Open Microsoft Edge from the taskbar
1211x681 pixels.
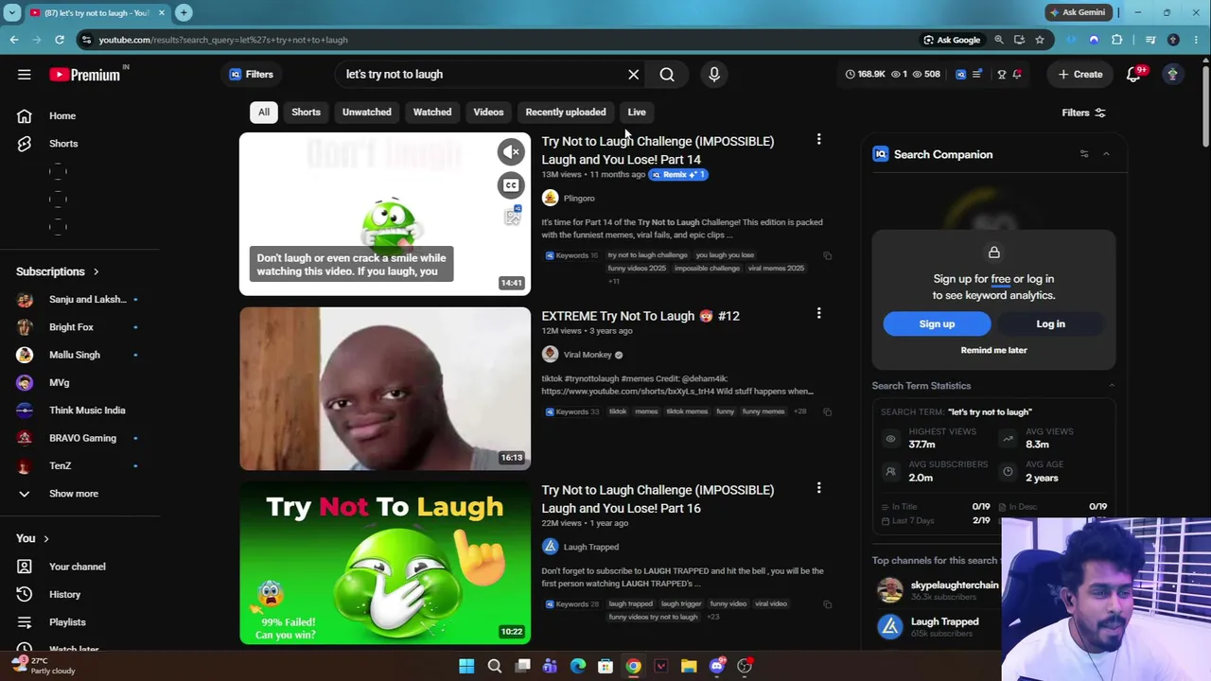tap(578, 666)
